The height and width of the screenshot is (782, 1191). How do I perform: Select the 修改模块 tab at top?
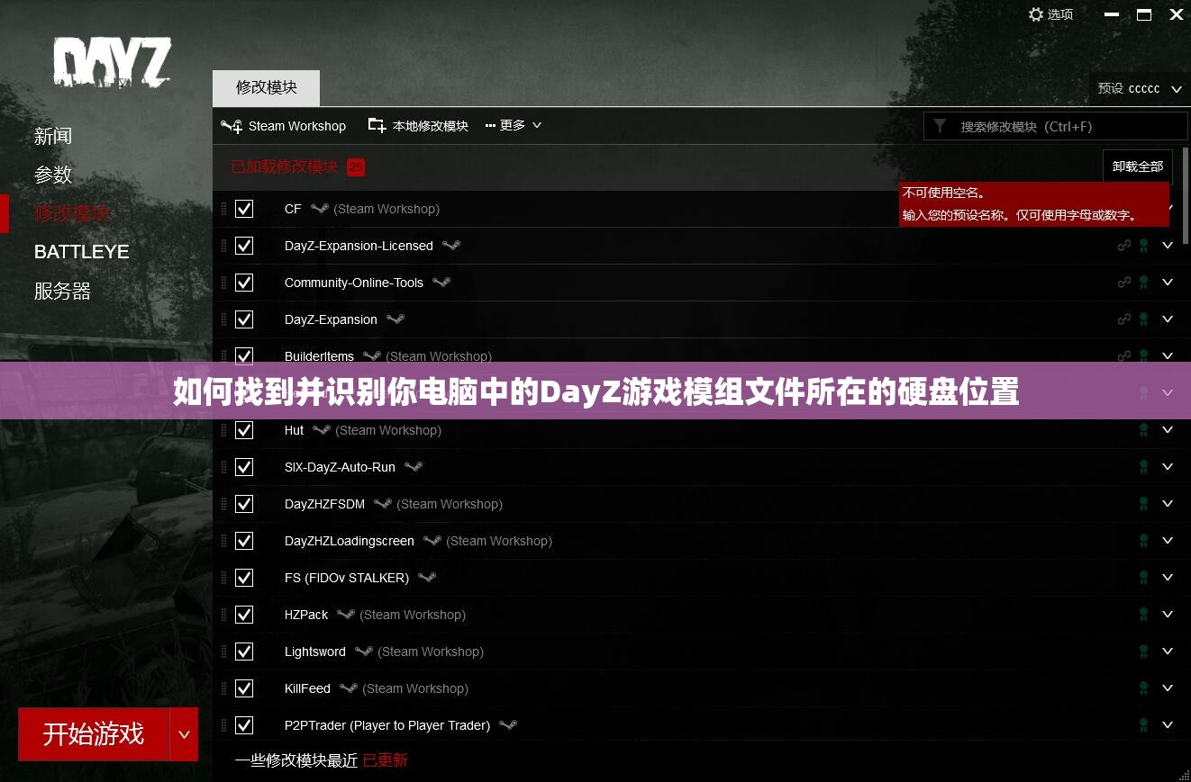coord(266,88)
